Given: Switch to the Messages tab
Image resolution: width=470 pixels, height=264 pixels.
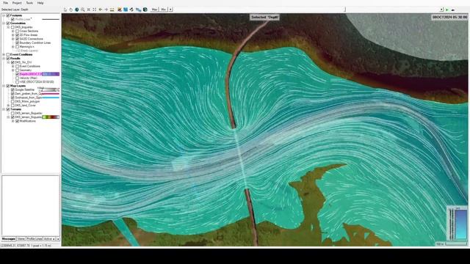Looking at the screenshot, I should click(8, 239).
